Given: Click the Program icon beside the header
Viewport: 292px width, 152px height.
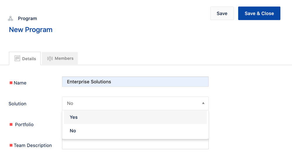Looking at the screenshot, I should (11, 19).
